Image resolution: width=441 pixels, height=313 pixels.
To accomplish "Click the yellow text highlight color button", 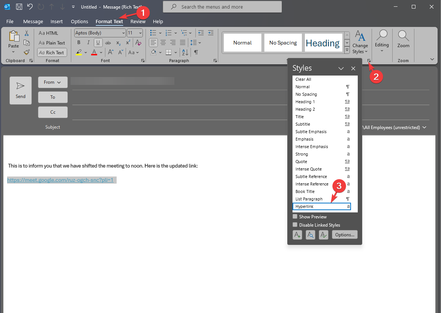I will [79, 52].
